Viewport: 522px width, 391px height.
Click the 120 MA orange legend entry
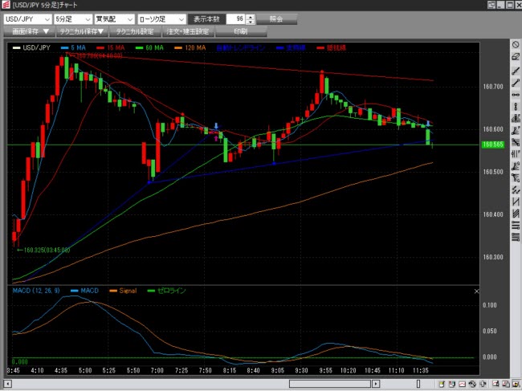pyautogui.click(x=190, y=48)
